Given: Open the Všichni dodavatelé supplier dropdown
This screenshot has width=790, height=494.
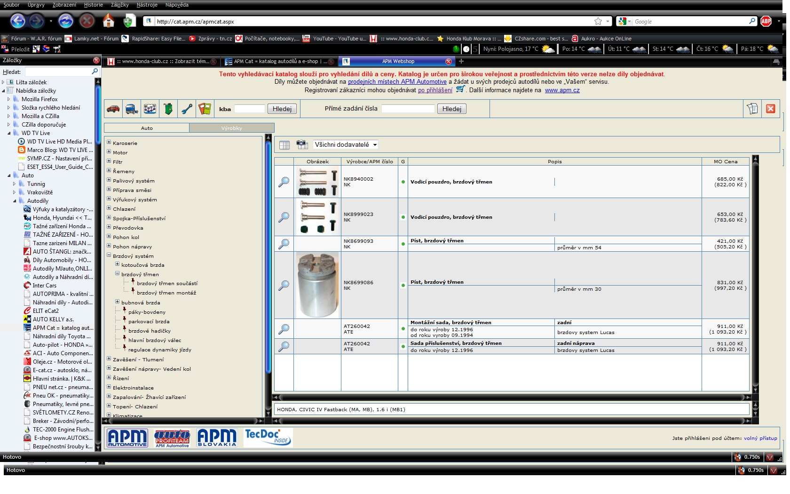Looking at the screenshot, I should (x=346, y=145).
